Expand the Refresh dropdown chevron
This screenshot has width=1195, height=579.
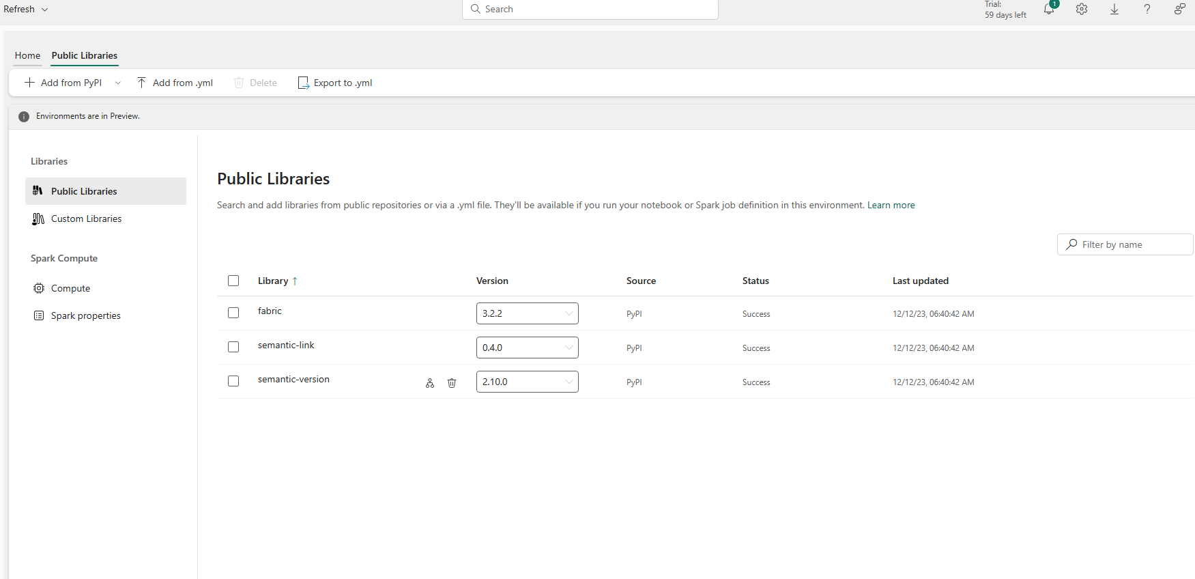coord(45,10)
